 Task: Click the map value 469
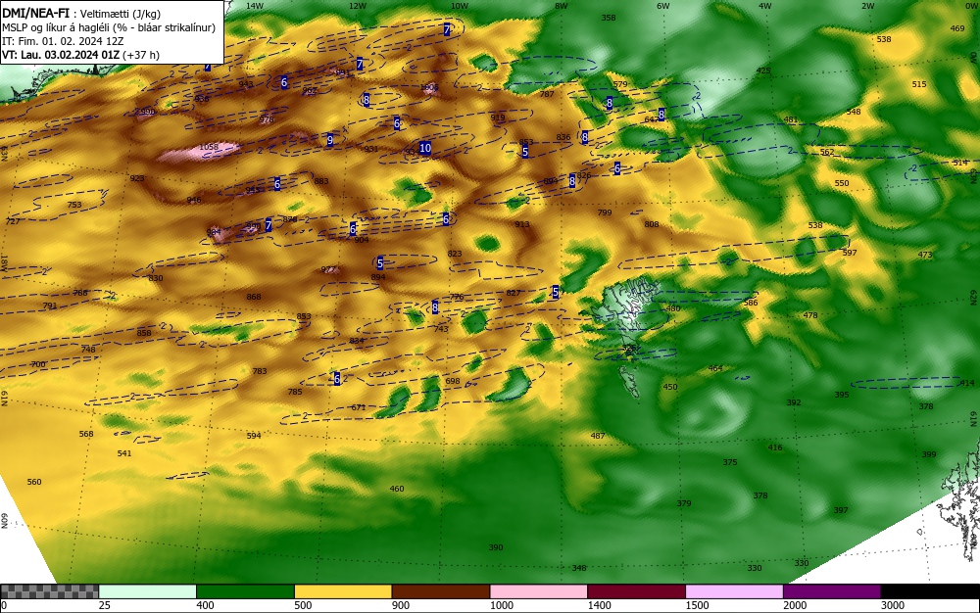[957, 28]
